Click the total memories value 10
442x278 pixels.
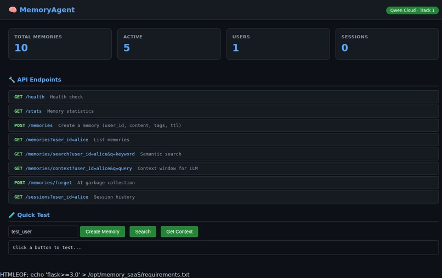tap(21, 48)
